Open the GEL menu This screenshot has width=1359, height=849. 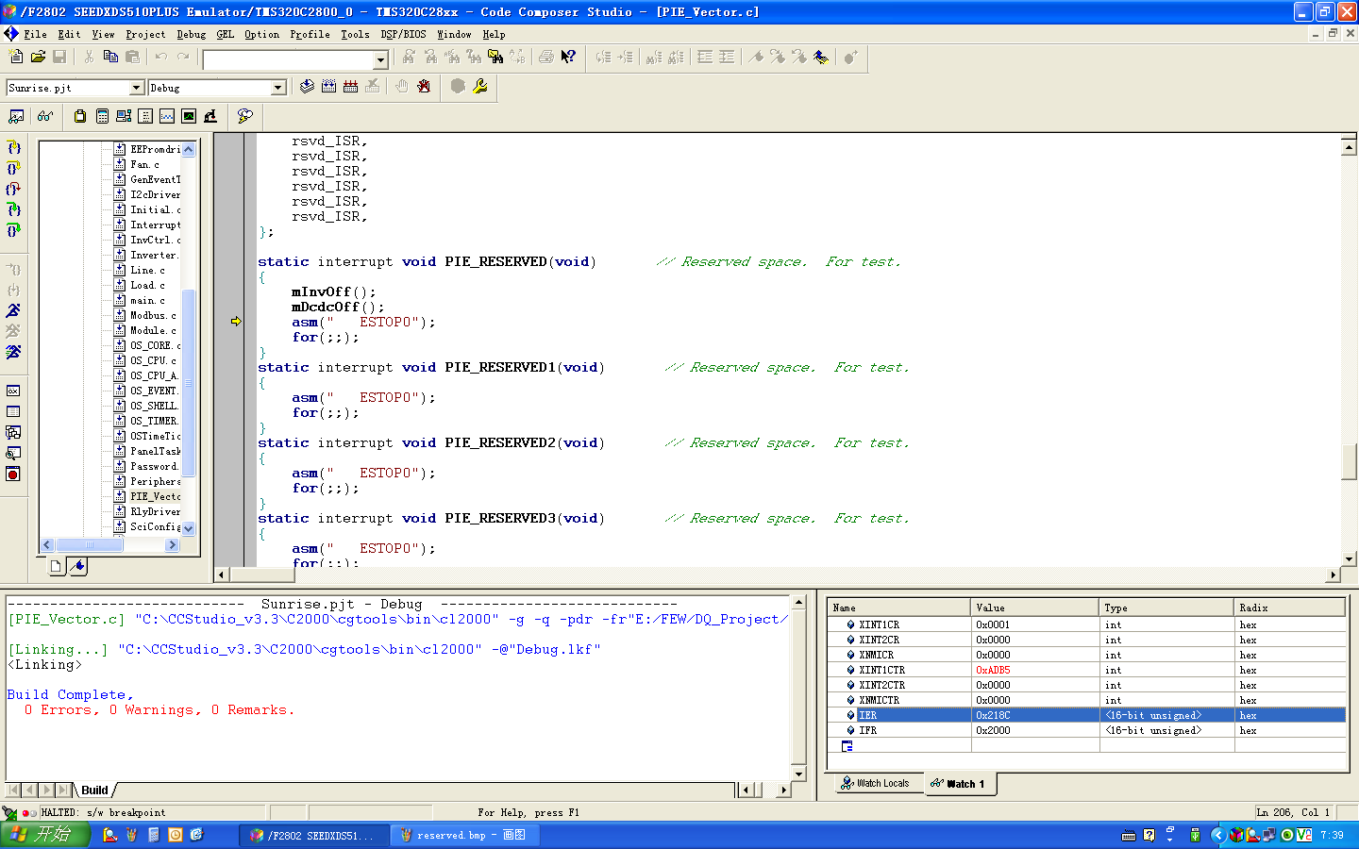(225, 34)
